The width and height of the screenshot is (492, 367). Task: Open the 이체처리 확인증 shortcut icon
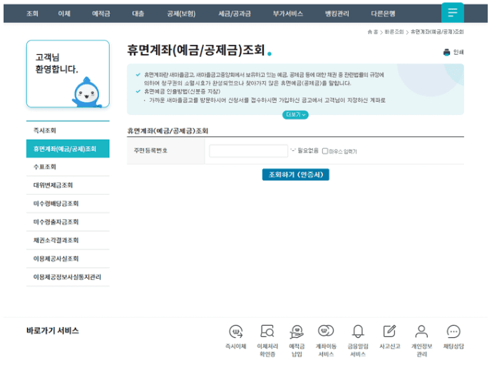coord(267,331)
